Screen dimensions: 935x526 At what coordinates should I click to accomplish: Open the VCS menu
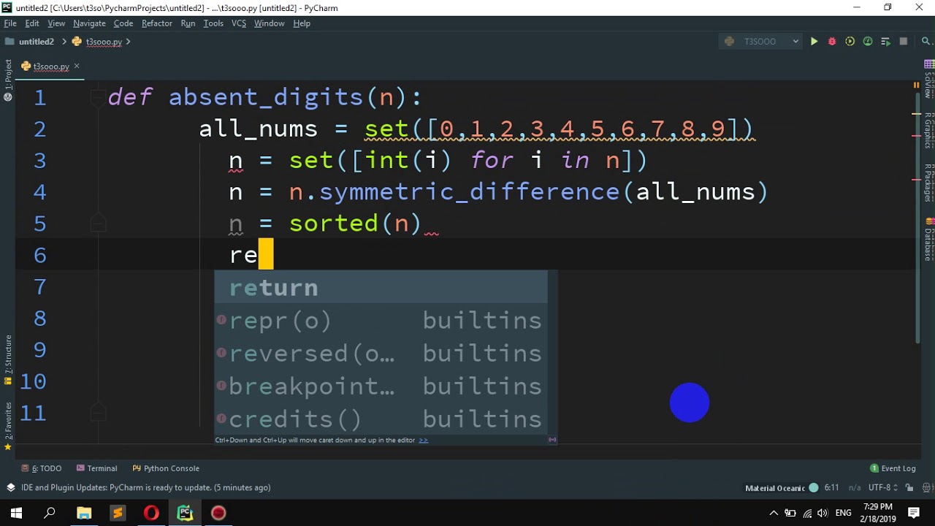pyautogui.click(x=239, y=23)
